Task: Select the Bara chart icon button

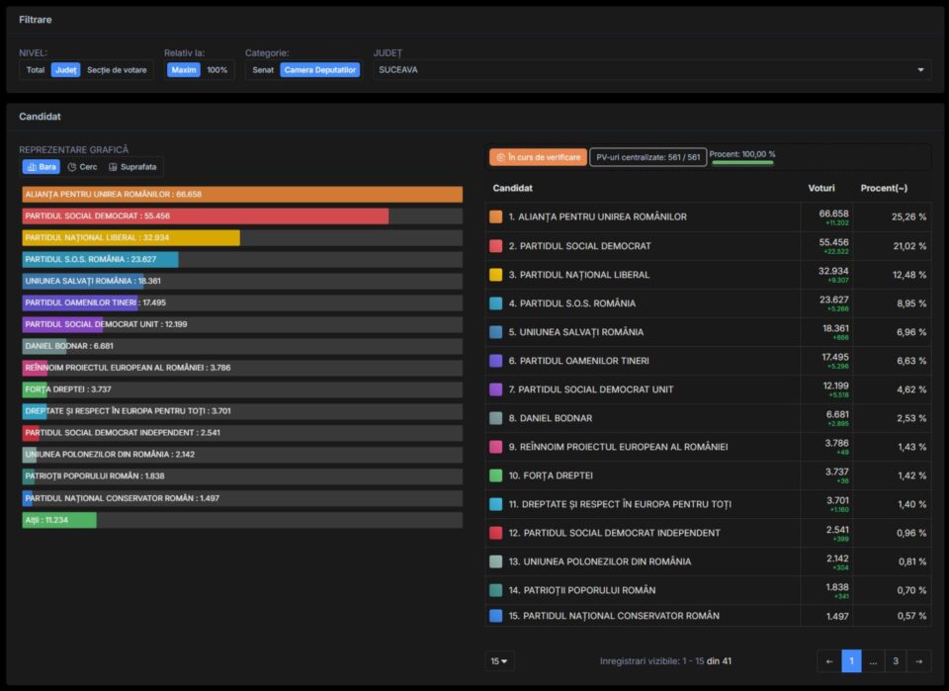Action: click(41, 167)
